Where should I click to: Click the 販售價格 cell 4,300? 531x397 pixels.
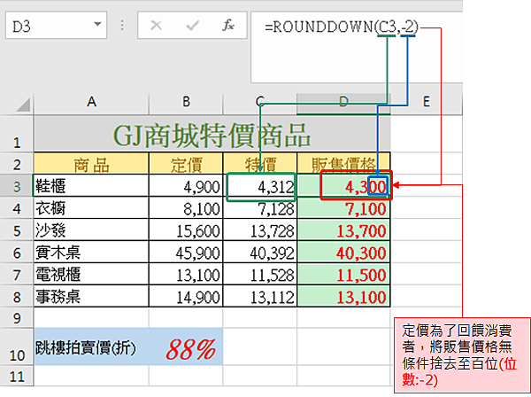click(343, 185)
